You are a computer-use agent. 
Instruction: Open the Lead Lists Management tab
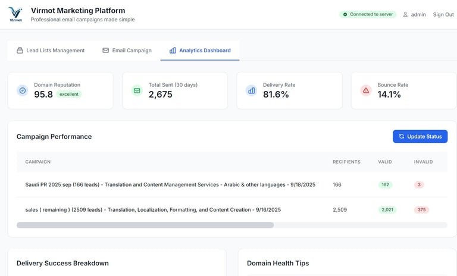[x=55, y=51]
